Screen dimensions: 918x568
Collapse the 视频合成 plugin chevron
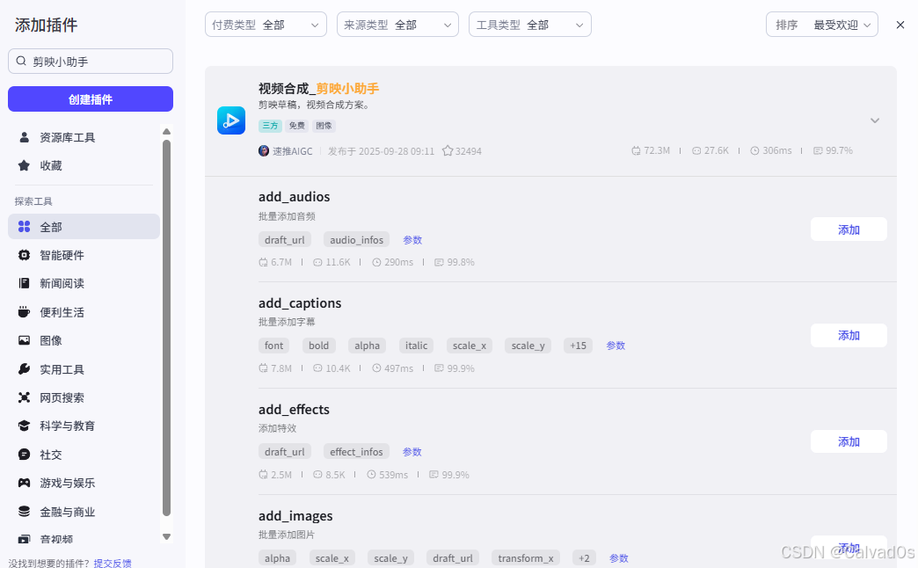coord(875,120)
